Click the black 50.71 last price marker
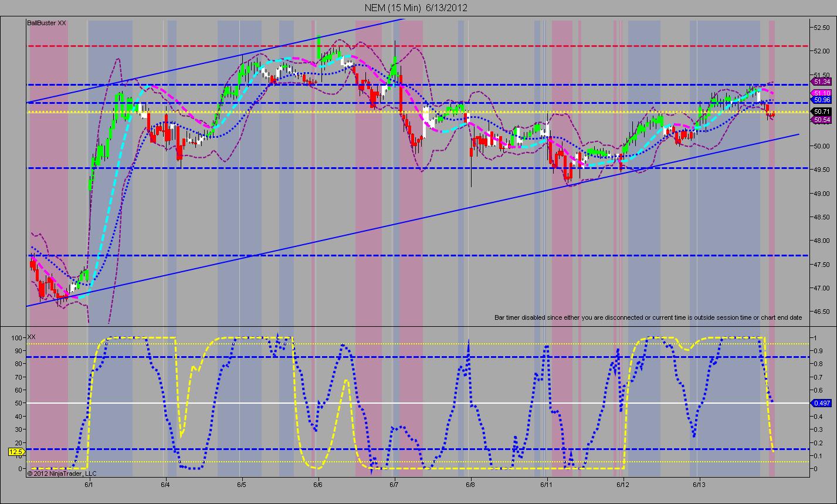Screen dimensions: 837x504 [821, 111]
